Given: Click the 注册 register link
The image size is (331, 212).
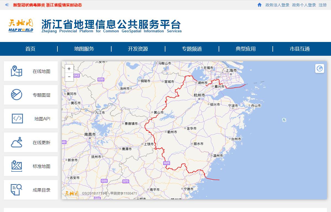Looking at the screenshot, I should (322, 5).
